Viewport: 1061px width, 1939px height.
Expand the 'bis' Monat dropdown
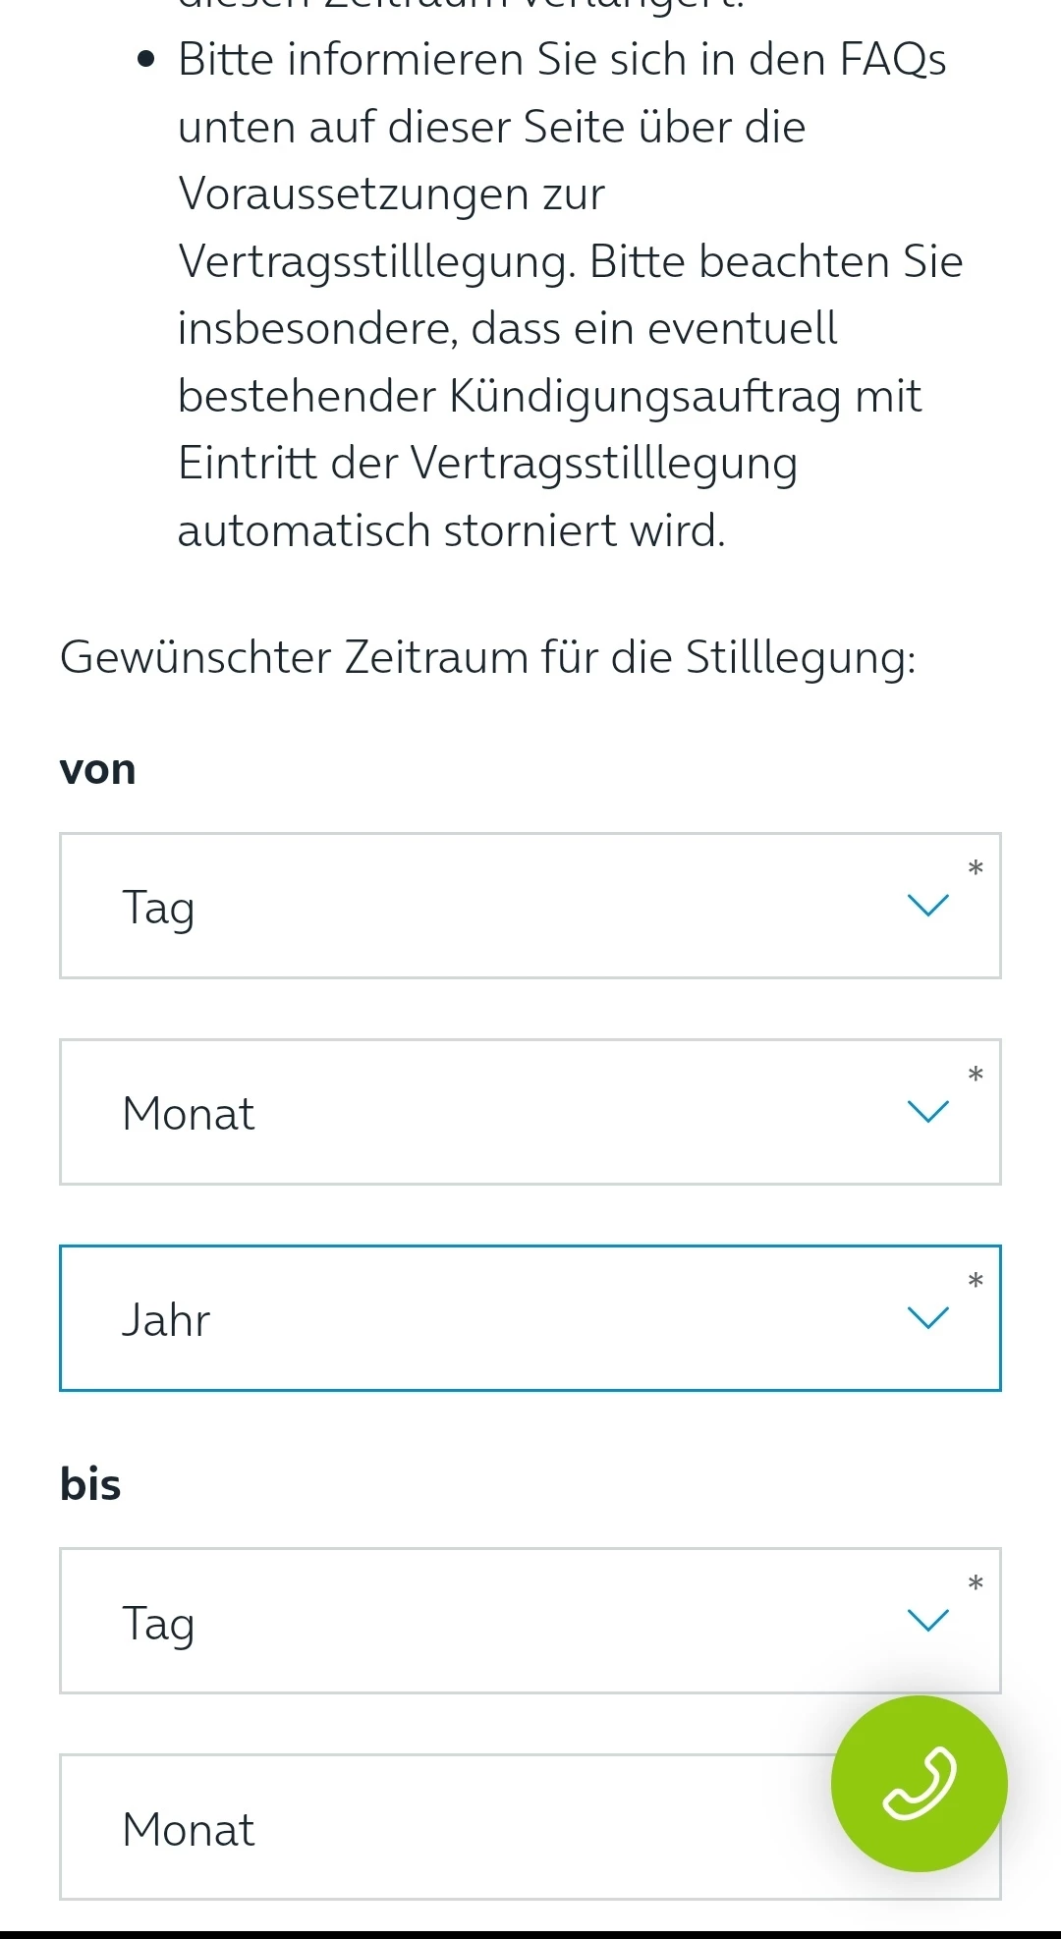[x=442, y=1827]
